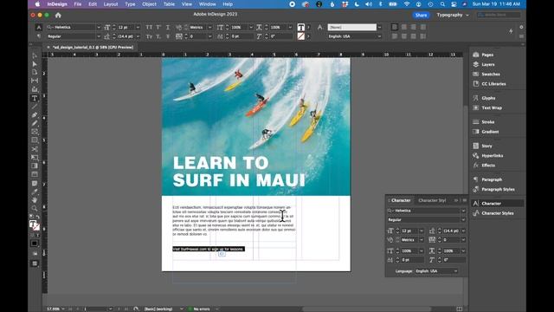554x312 pixels.
Task: Select the Page tool
Action: coord(35,72)
